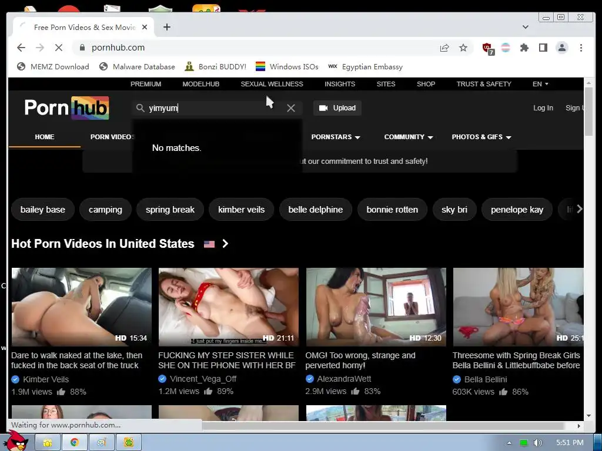This screenshot has height=451, width=602.
Task: Open the Malware Database bookmark
Action: pos(137,67)
